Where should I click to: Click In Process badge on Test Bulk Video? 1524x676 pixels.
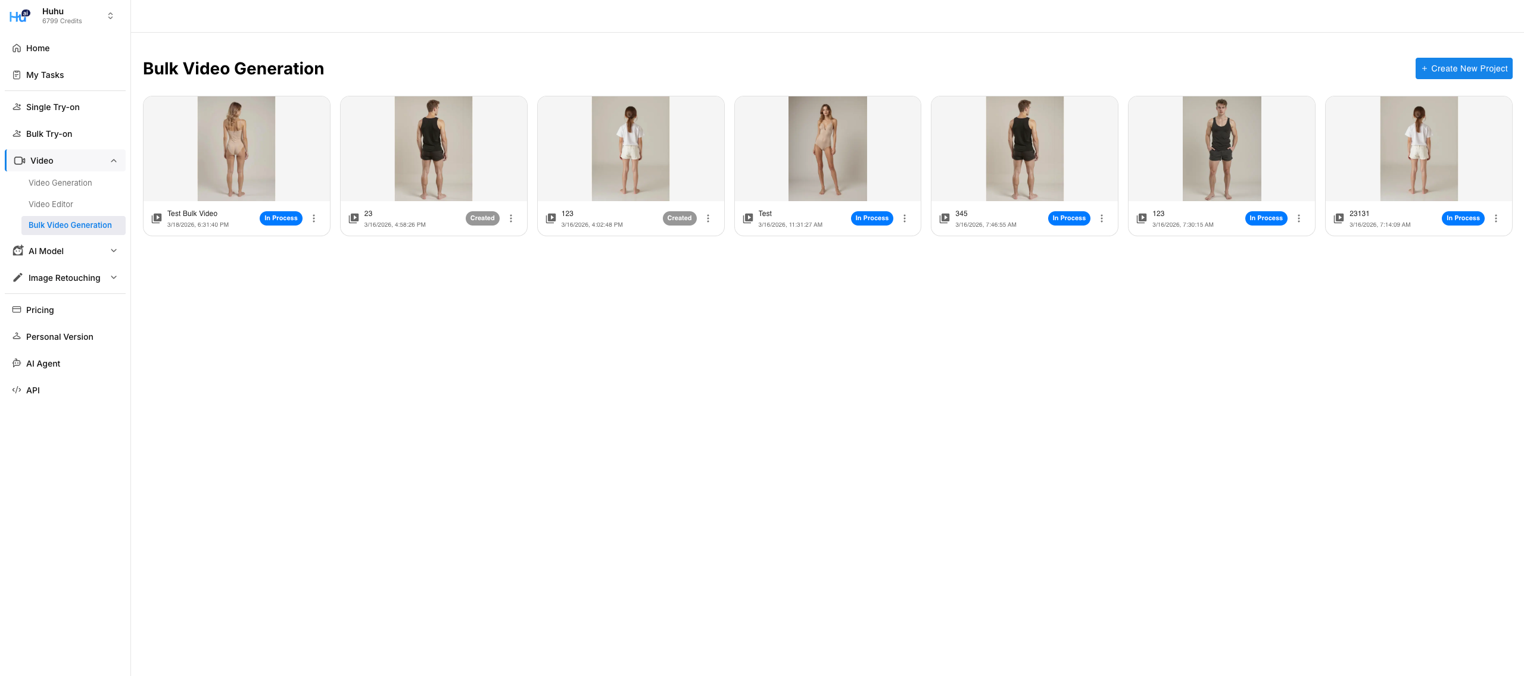[281, 218]
